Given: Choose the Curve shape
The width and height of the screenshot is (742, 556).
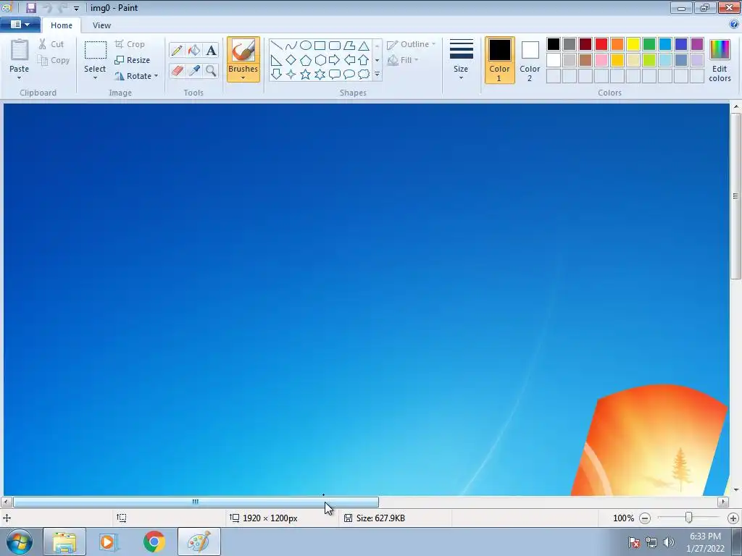Looking at the screenshot, I should coord(291,46).
